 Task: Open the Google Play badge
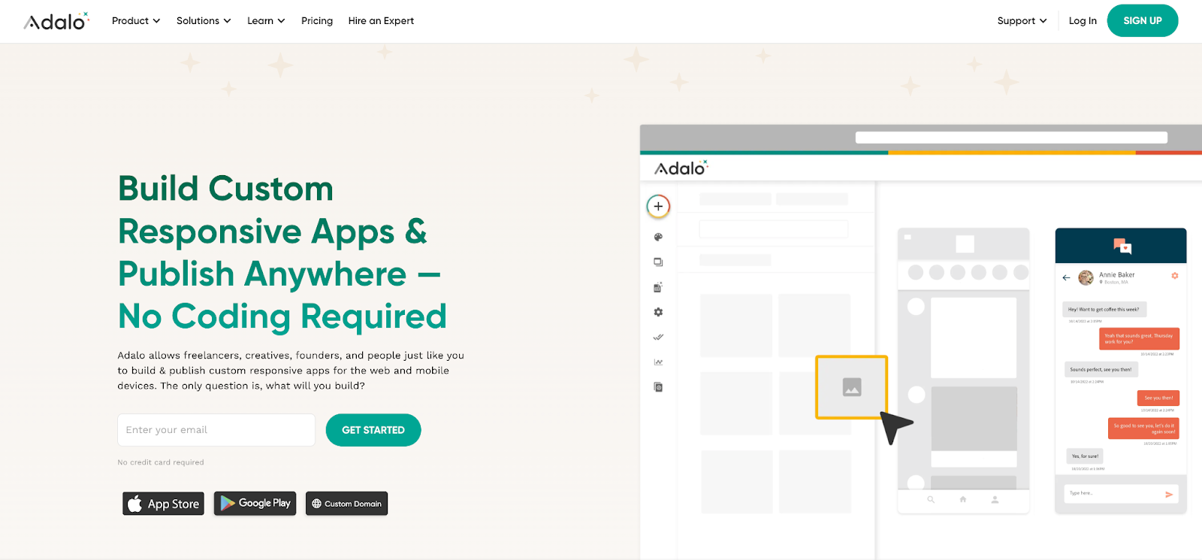coord(255,504)
